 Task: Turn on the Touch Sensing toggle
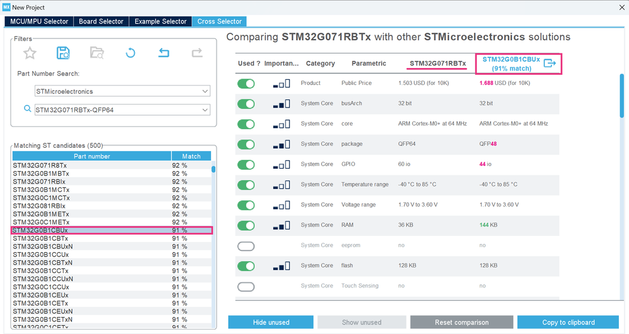[246, 286]
